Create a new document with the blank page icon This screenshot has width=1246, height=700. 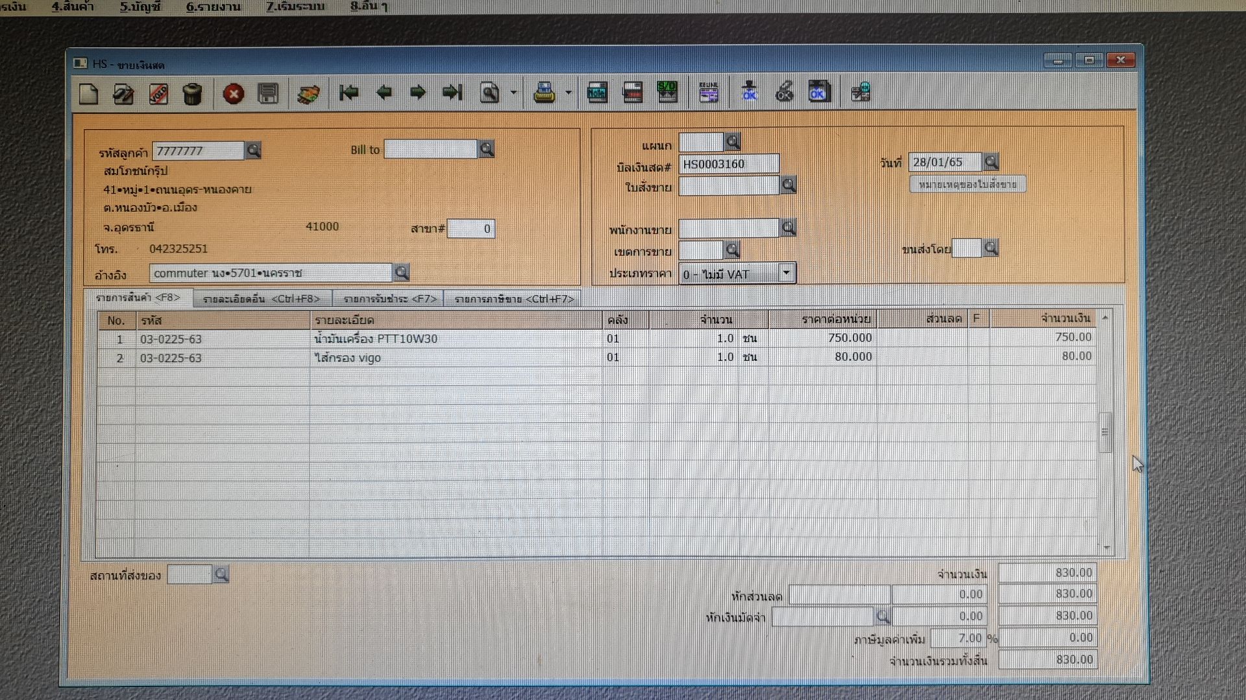89,94
